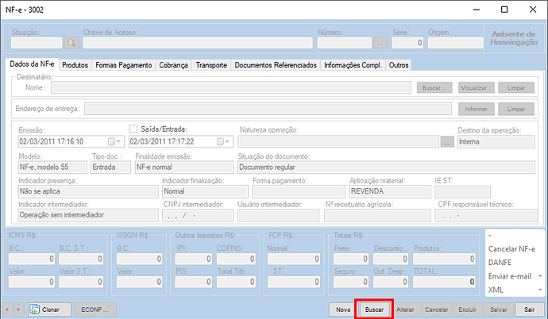Select the Enviar e-mail menu option
Image resolution: width=548 pixels, height=319 pixels.
pyautogui.click(x=510, y=276)
